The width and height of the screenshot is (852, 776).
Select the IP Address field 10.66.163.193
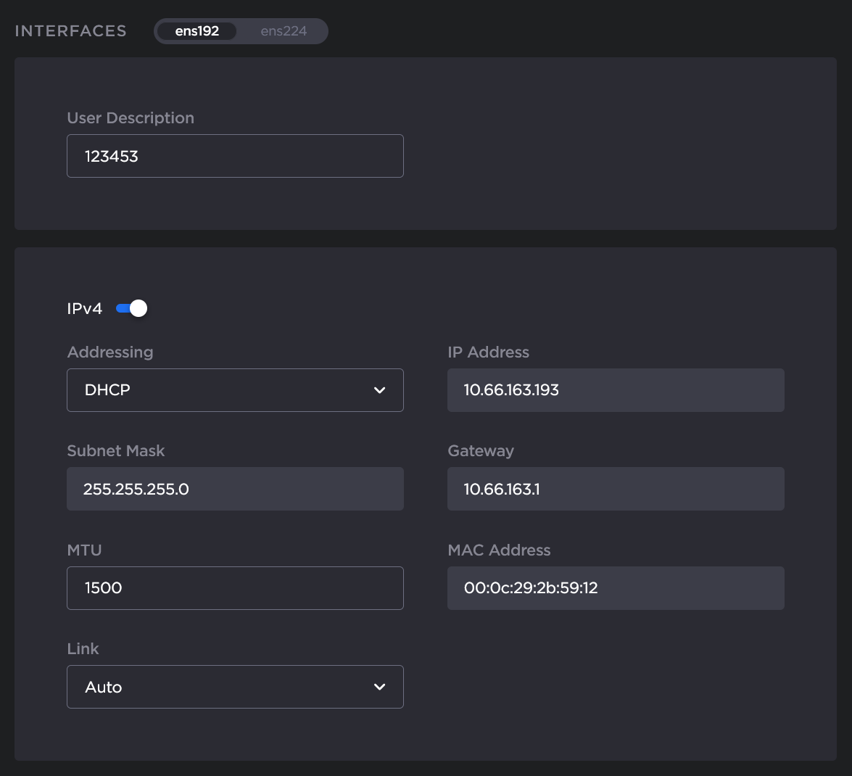[x=615, y=390]
